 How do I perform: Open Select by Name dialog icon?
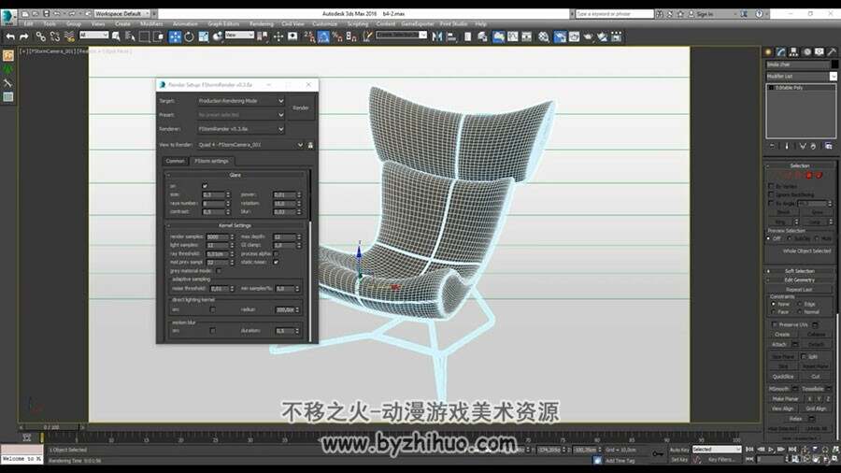tap(130, 36)
